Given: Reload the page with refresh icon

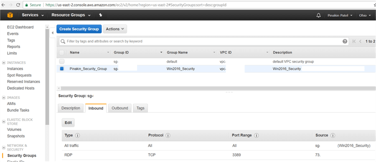Looking at the screenshot, I should 18,5.
